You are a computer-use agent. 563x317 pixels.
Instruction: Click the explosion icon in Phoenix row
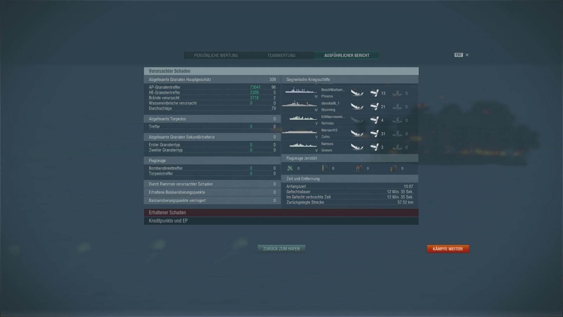397,93
